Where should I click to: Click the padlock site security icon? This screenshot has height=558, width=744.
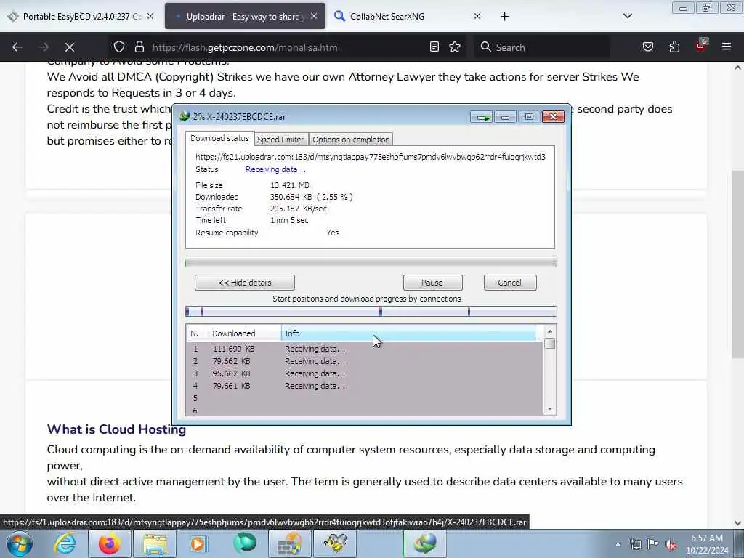click(x=139, y=46)
